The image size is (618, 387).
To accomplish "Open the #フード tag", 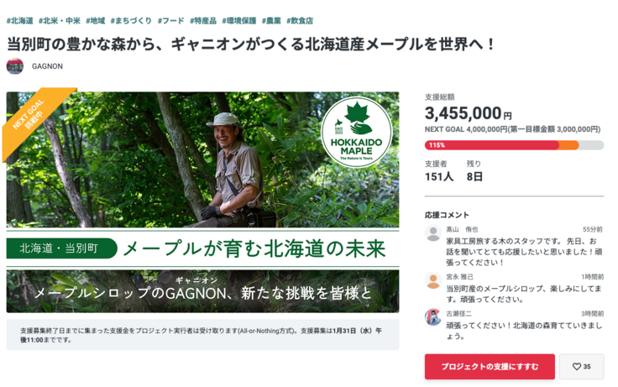I will coord(170,20).
